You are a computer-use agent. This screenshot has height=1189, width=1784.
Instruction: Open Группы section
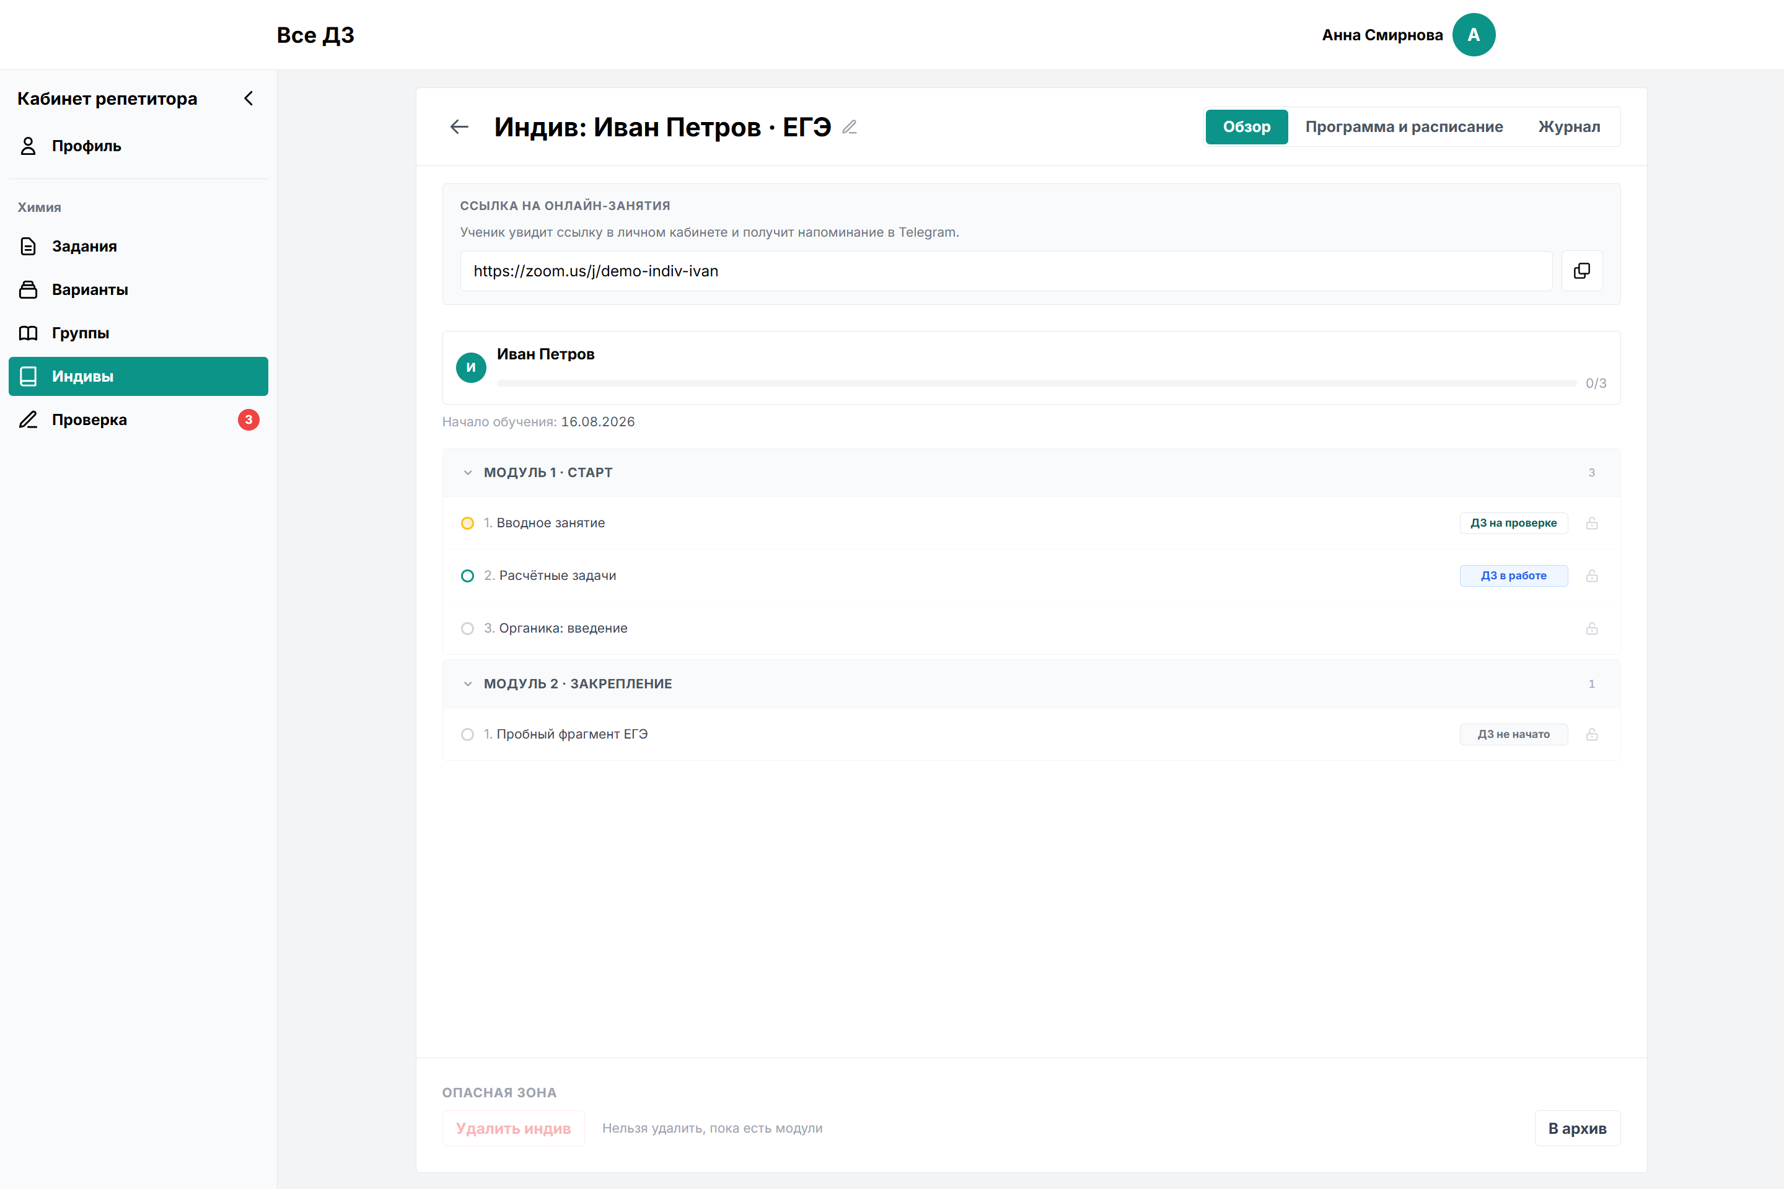[138, 333]
